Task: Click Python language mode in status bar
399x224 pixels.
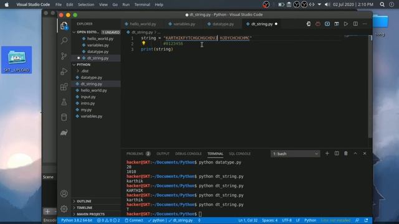Action: 310,220
